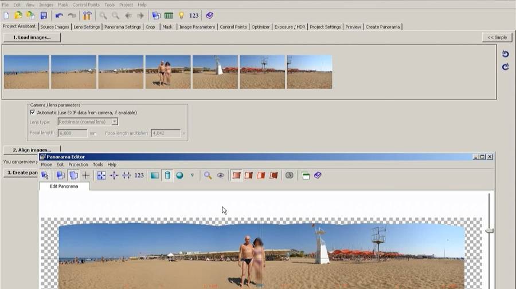Open project using the folder icon
Screen dimensions: 516x289
tap(18, 15)
